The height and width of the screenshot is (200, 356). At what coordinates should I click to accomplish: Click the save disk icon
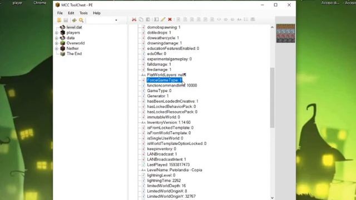click(66, 20)
